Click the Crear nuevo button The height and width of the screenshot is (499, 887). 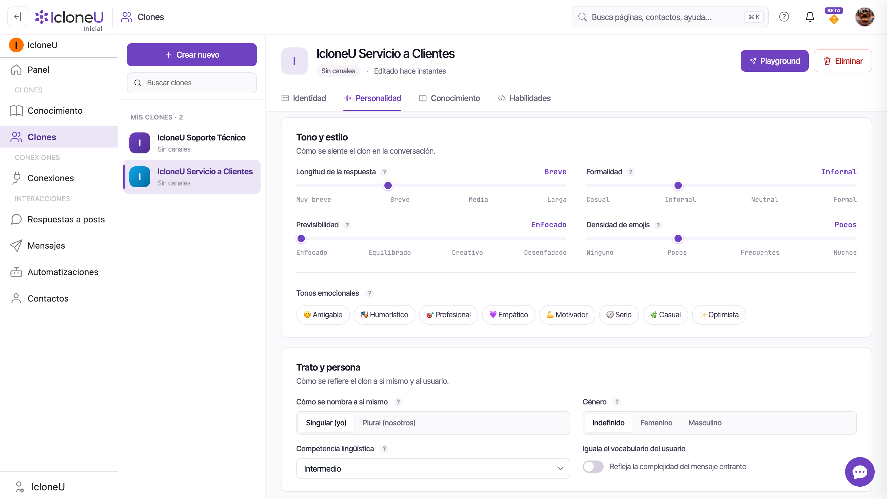pyautogui.click(x=192, y=55)
